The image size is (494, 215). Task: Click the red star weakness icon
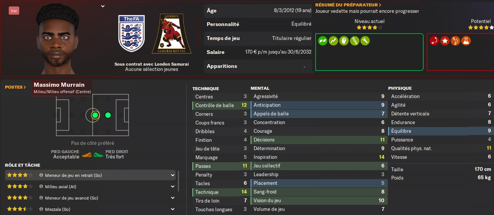pyautogui.click(x=445, y=41)
